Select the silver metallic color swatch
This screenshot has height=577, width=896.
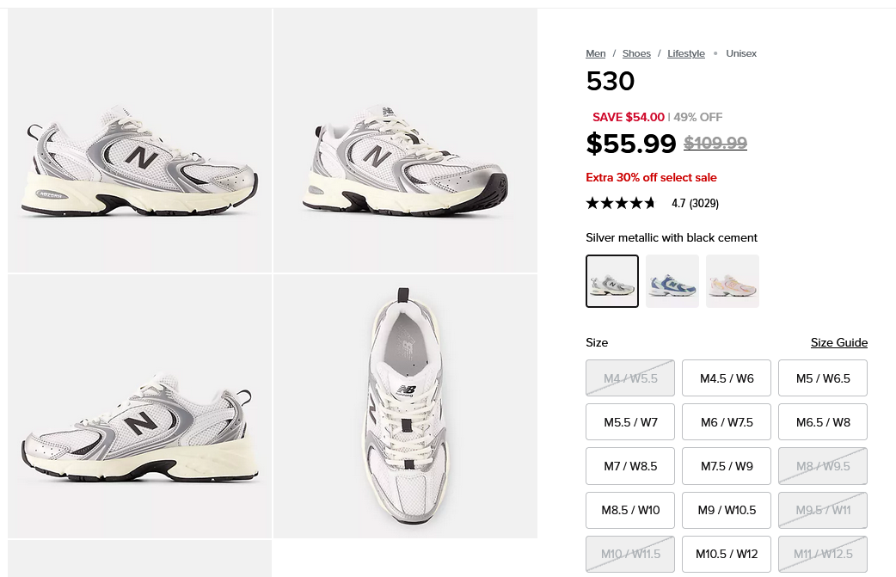[x=612, y=281]
